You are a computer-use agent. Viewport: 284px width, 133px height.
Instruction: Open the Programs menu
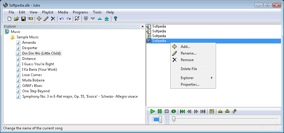click(x=80, y=12)
